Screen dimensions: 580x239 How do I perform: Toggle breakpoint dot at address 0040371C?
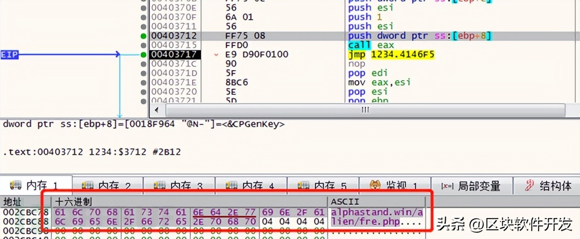point(144,64)
